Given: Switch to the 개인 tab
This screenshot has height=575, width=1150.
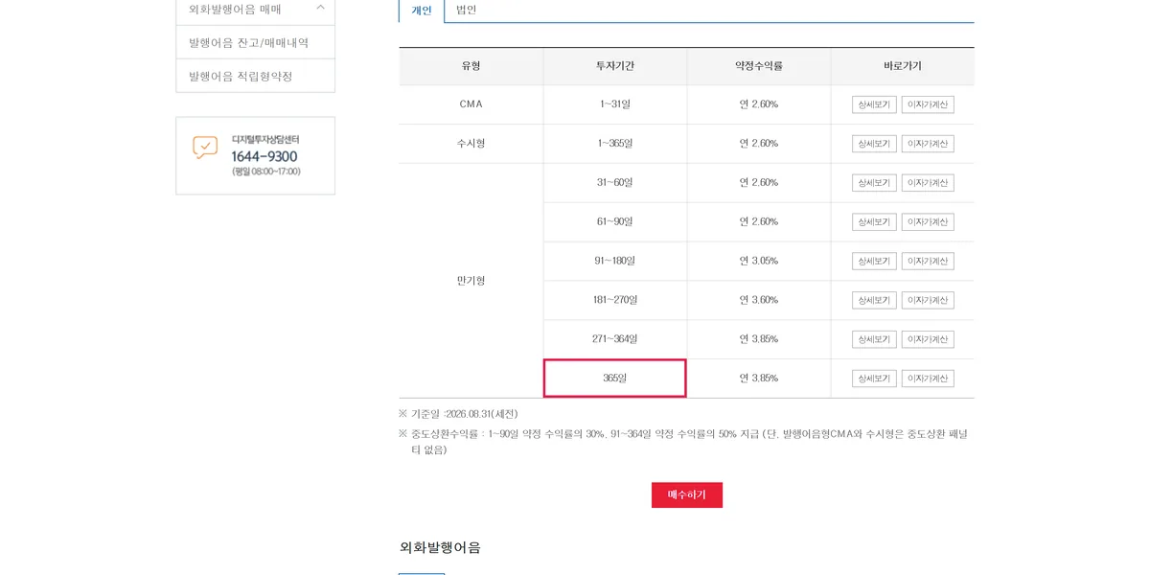Looking at the screenshot, I should pyautogui.click(x=422, y=11).
